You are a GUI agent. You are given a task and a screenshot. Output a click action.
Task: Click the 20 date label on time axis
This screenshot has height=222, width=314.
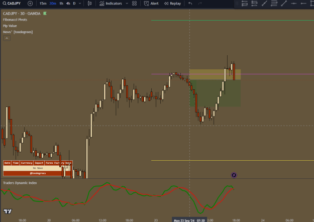(x=49, y=220)
